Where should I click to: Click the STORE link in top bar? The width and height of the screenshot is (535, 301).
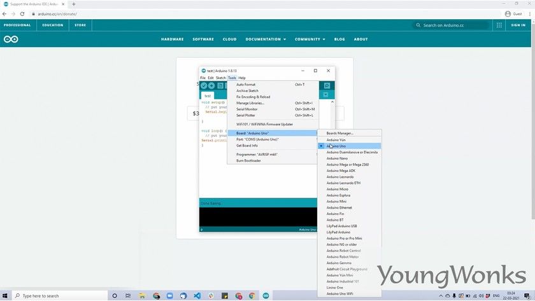pyautogui.click(x=80, y=25)
